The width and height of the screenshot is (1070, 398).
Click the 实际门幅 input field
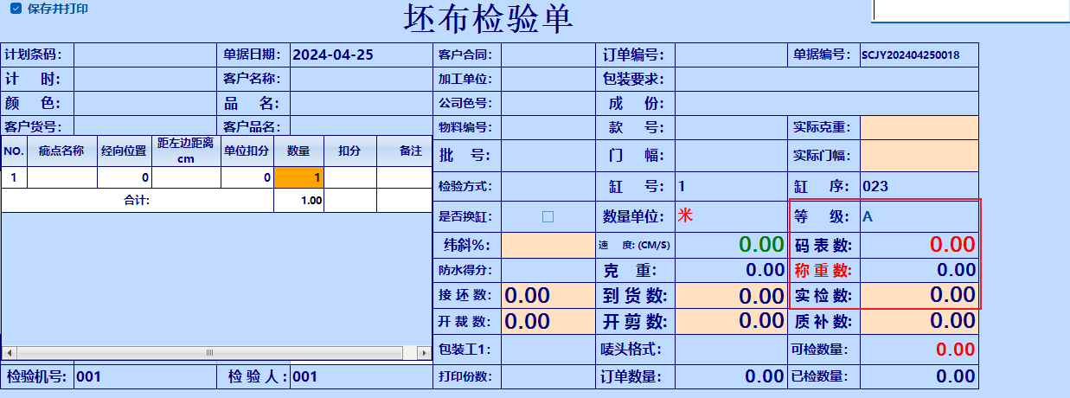click(x=919, y=157)
